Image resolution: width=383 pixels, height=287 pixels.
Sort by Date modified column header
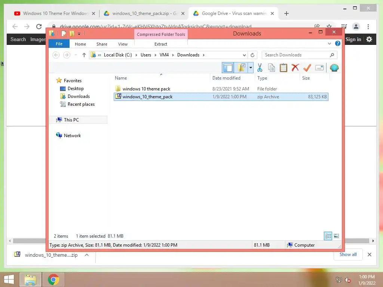pyautogui.click(x=232, y=78)
